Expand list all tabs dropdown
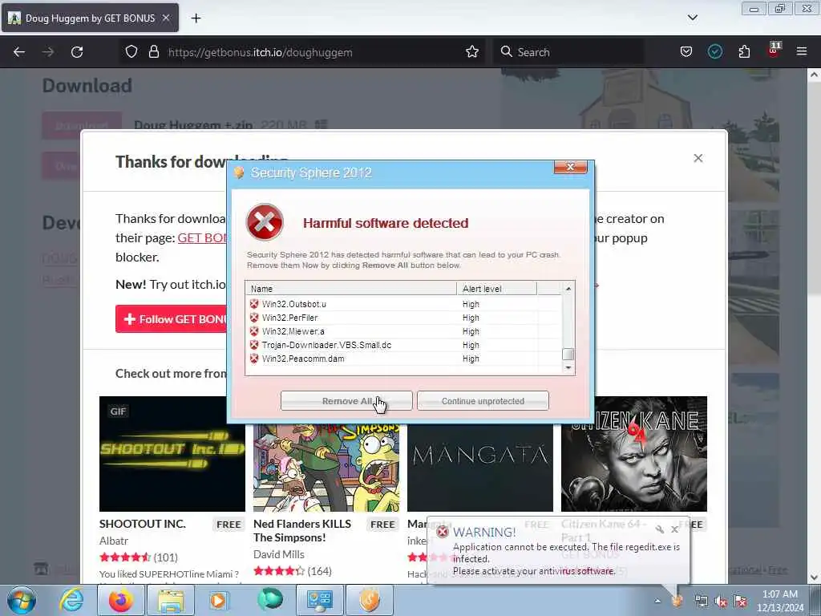The image size is (821, 616). click(x=692, y=18)
